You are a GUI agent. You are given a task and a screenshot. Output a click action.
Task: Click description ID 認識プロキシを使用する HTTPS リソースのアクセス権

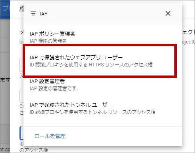(91, 65)
